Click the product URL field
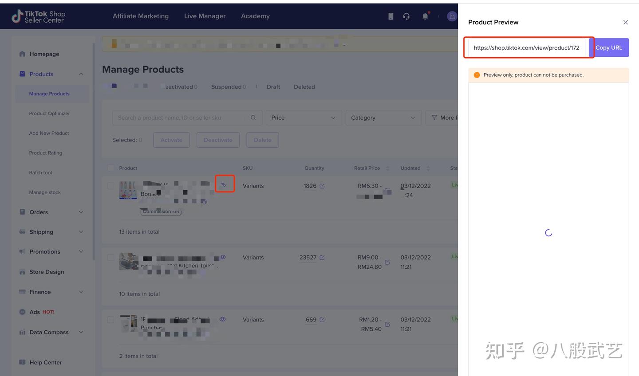Image resolution: width=639 pixels, height=376 pixels. point(527,47)
